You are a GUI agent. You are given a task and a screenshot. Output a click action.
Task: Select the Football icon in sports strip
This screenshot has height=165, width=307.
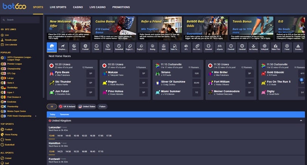point(85,47)
